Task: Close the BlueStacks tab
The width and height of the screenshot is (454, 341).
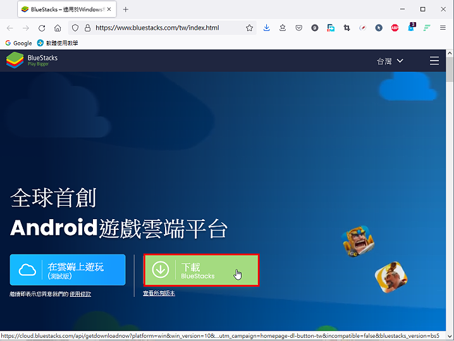Action: tap(109, 9)
